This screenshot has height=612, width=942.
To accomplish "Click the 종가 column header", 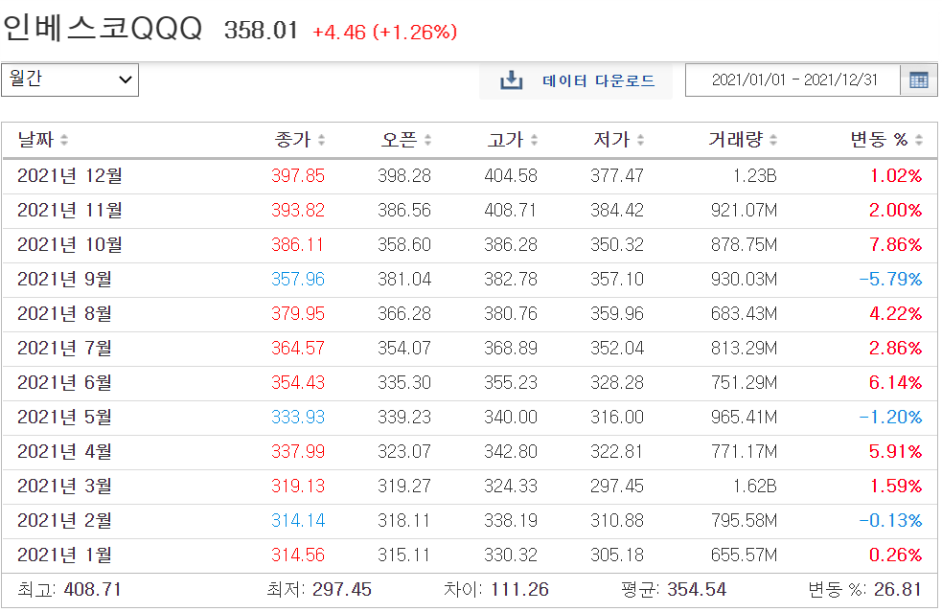I will [x=292, y=140].
